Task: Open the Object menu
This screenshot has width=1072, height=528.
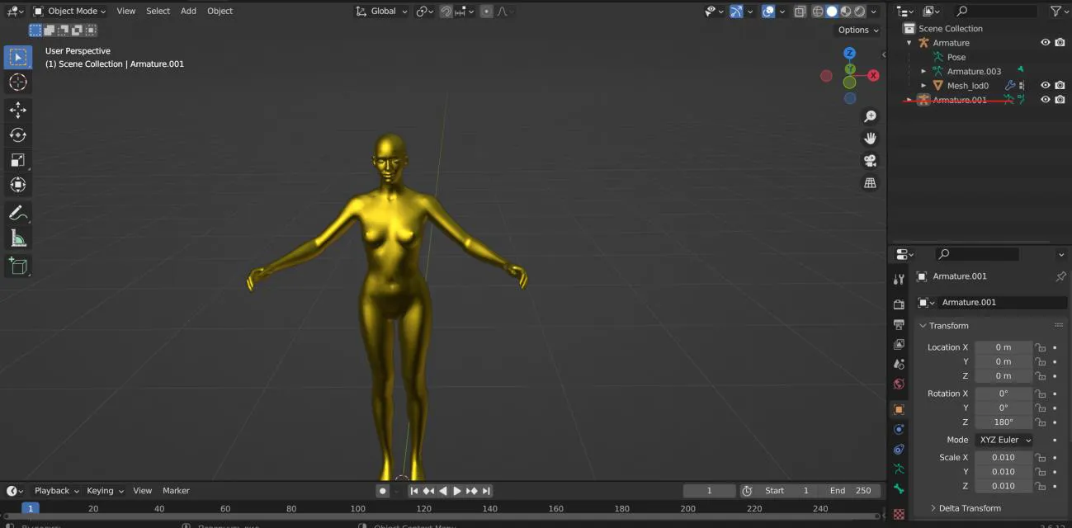Action: point(219,11)
